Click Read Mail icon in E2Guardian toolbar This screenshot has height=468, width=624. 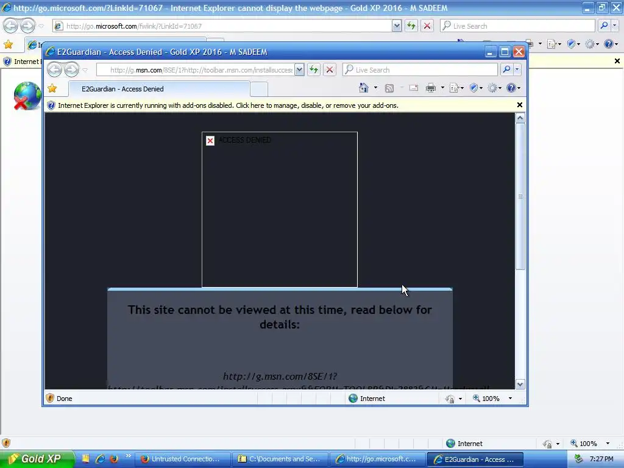414,88
